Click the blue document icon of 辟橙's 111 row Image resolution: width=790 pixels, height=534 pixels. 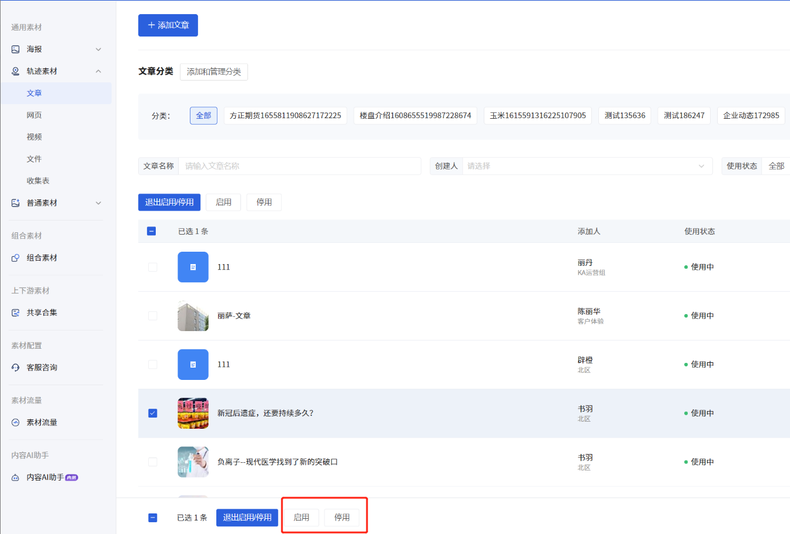coord(193,365)
